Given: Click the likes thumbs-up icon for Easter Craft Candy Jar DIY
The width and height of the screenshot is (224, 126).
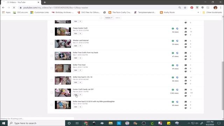Looking at the screenshot, I should (185, 93).
